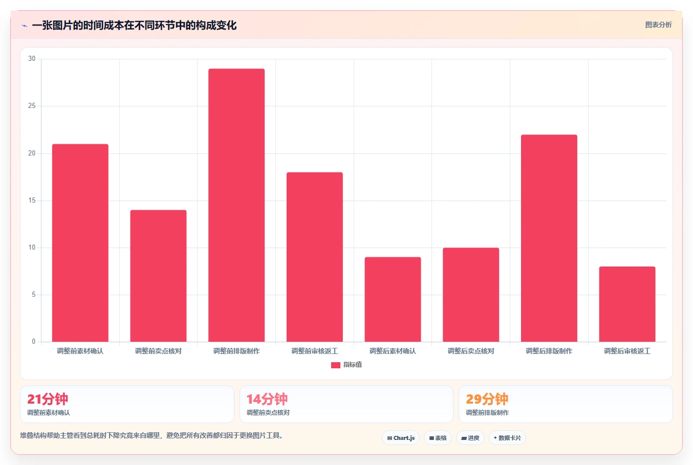Click x-axis label 调整后审核返工

point(627,351)
